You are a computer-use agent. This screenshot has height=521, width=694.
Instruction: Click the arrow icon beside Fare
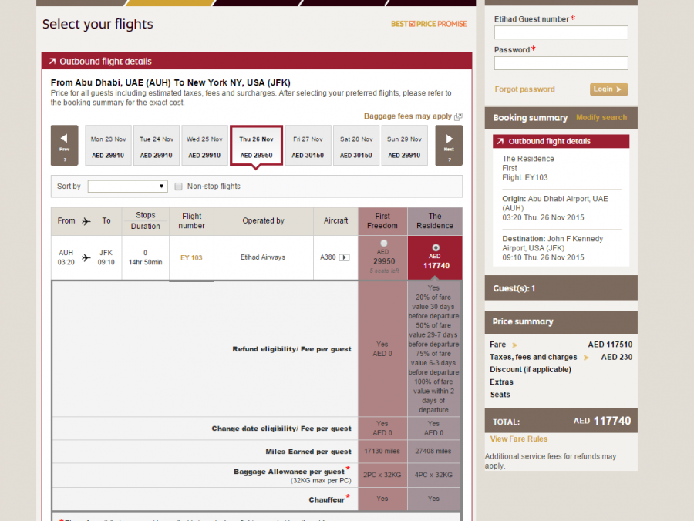pyautogui.click(x=515, y=345)
